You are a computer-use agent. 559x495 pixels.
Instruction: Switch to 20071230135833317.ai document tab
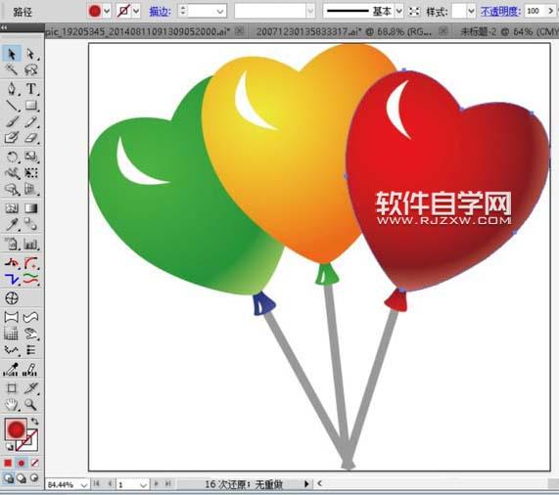[344, 31]
